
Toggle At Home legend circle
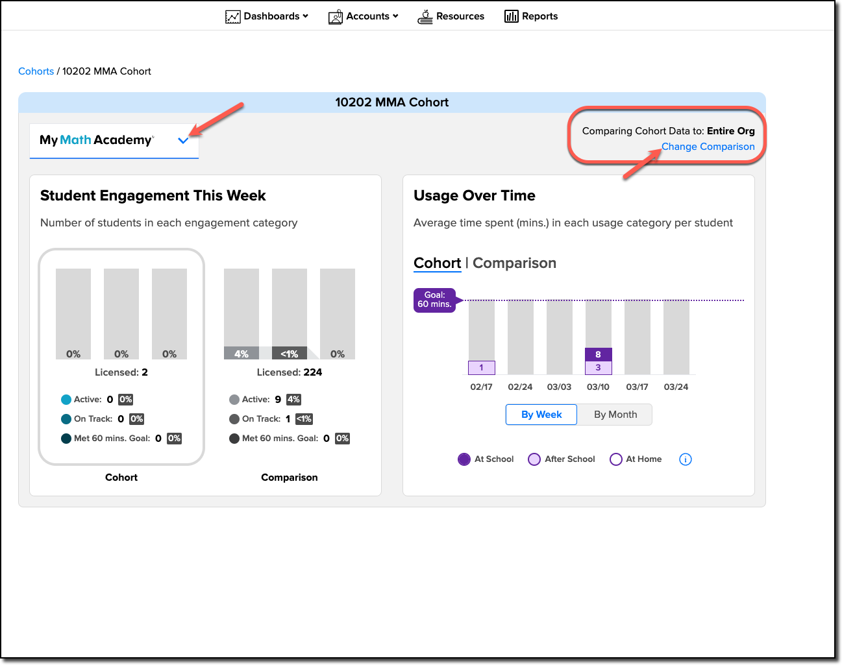click(x=616, y=459)
